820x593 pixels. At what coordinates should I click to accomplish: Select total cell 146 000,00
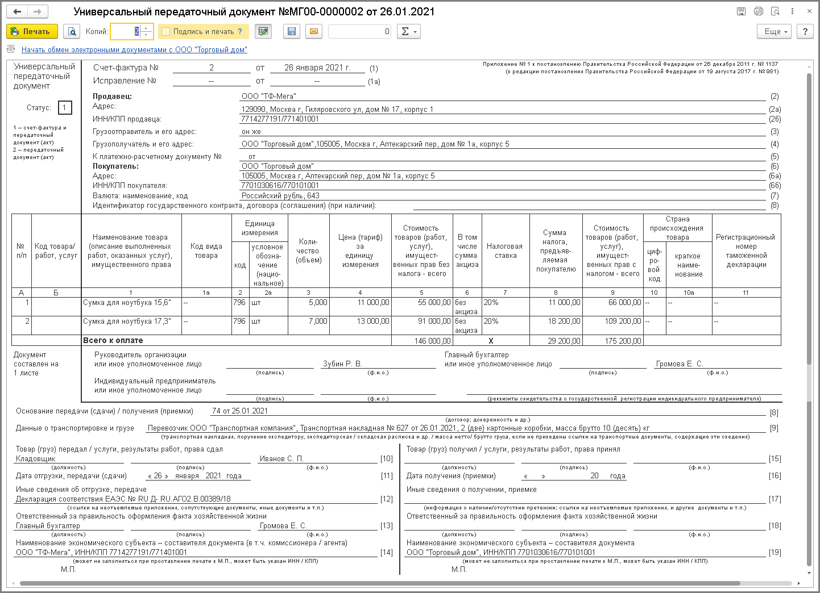[422, 341]
